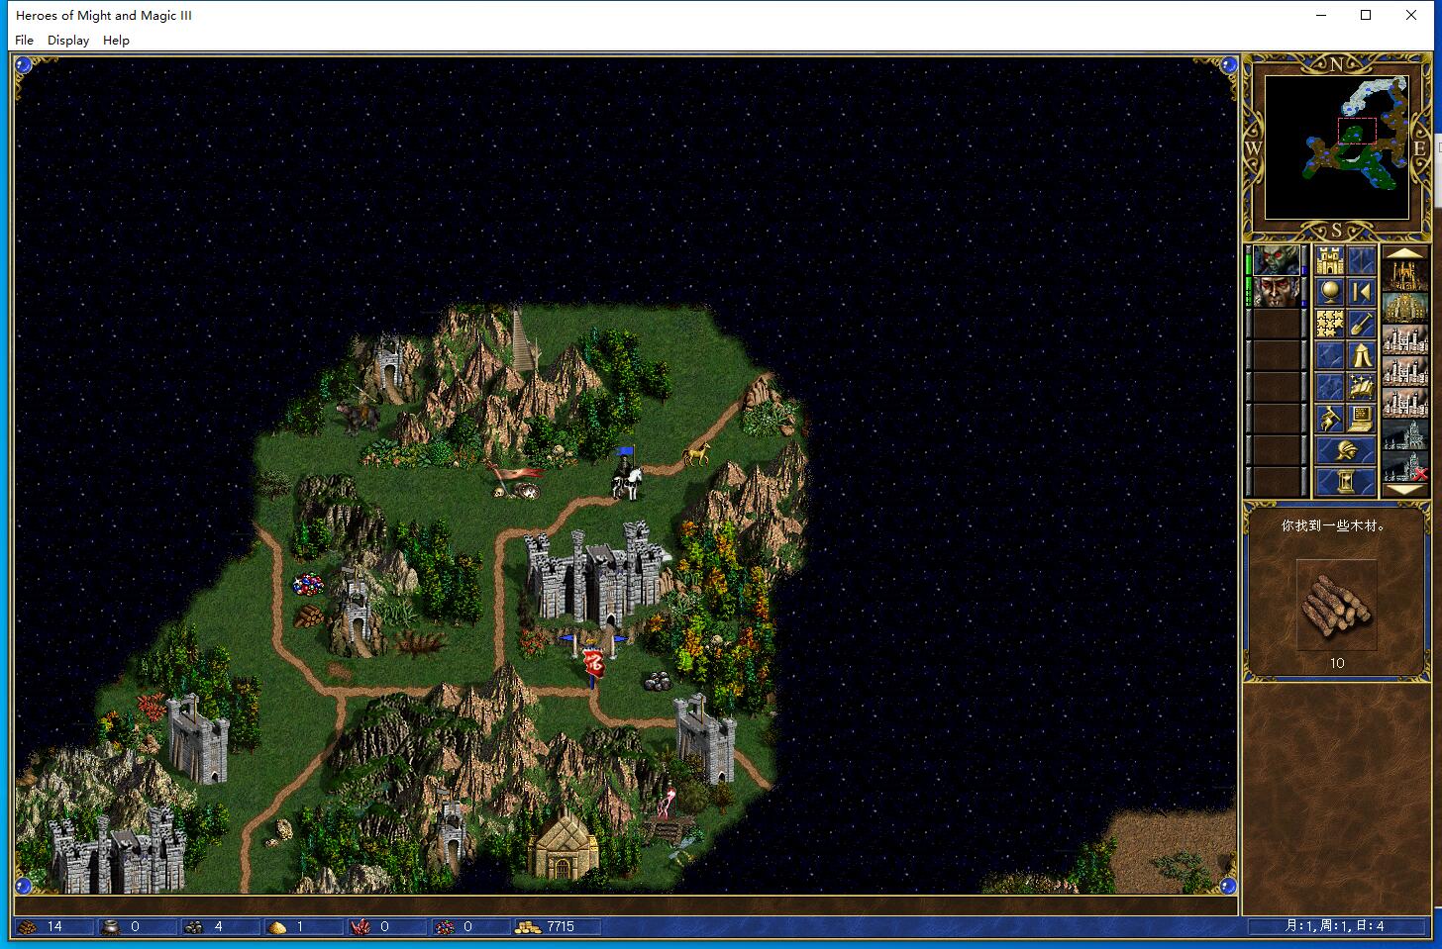Click the spade dig button
This screenshot has height=949, width=1442.
[x=1361, y=323]
